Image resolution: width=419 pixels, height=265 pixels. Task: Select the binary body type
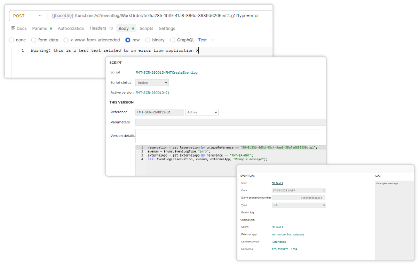click(x=155, y=40)
